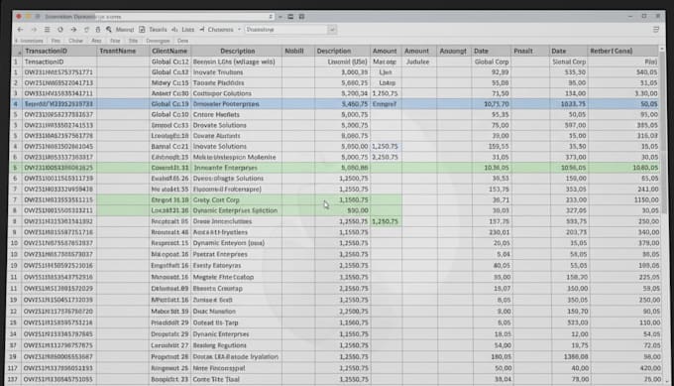This screenshot has width=674, height=386.
Task: Select the TrsntName column header
Action: coord(123,51)
